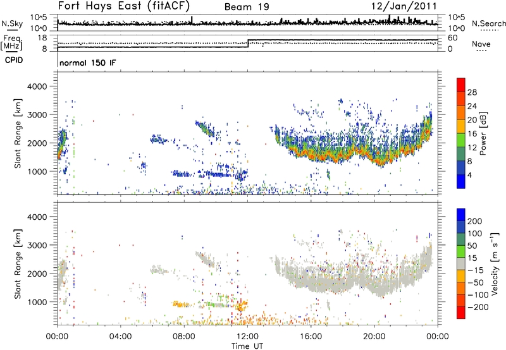506x350 pixels.
Task: Click the blue top of velocity color bar
Action: tap(461, 215)
